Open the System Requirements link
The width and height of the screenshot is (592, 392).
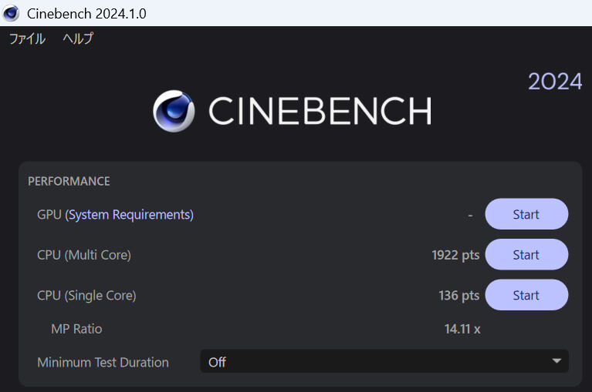(x=129, y=215)
